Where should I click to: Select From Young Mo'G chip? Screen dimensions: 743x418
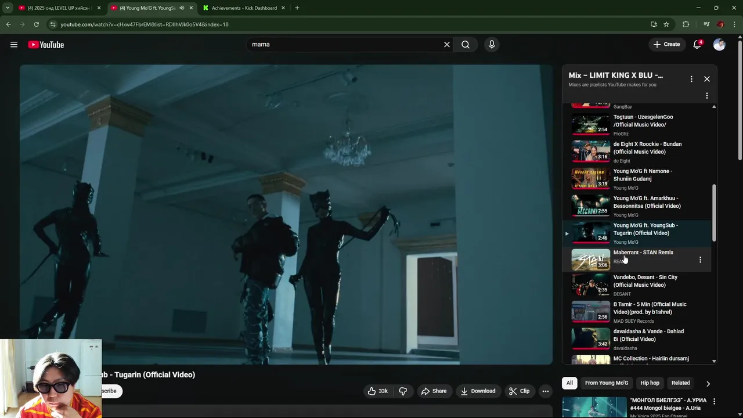click(x=607, y=383)
